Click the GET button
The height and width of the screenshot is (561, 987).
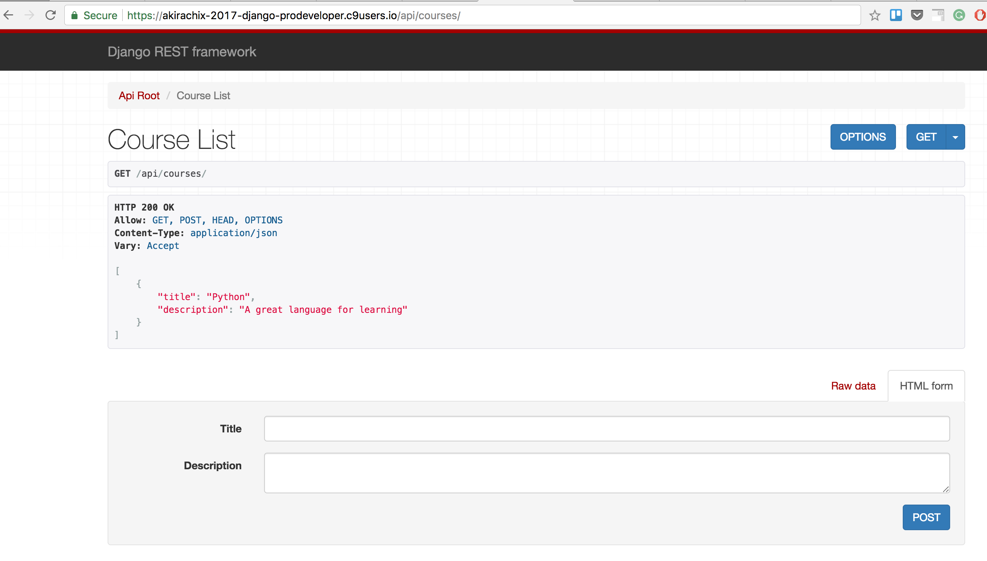tap(926, 137)
